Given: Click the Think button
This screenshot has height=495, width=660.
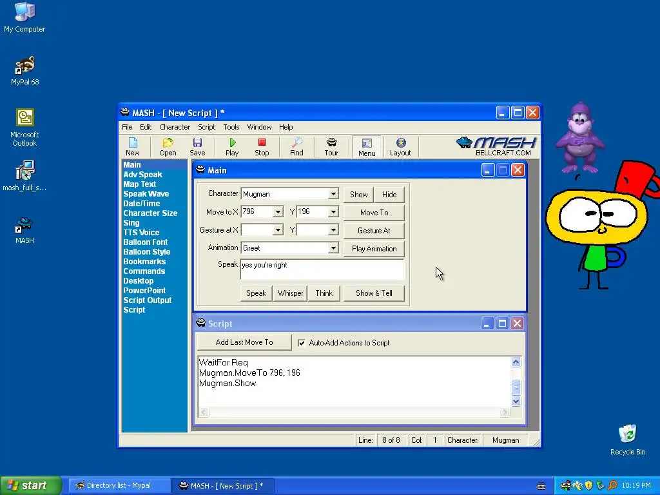Looking at the screenshot, I should point(324,293).
